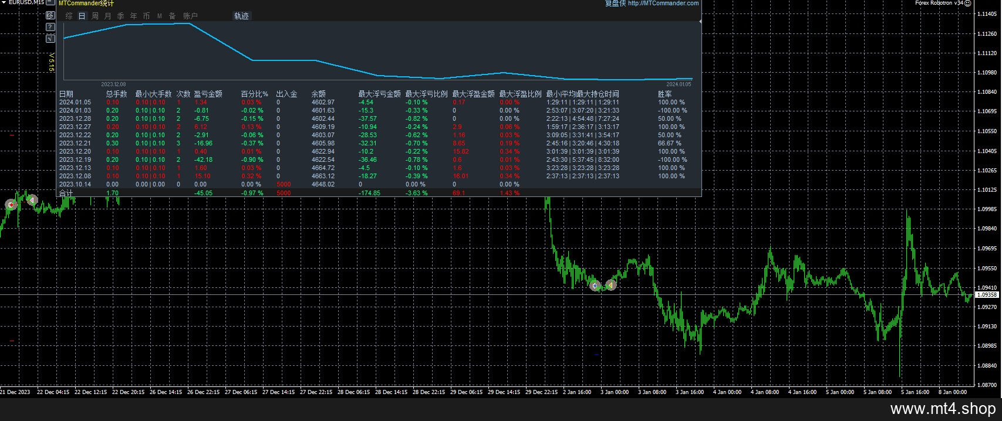Open the M tab
Image resolution: width=1002 pixels, height=421 pixels.
(x=159, y=16)
